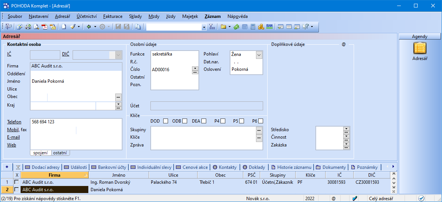Click the yellow folder toolbar icon
This screenshot has width=442, height=202.
point(223,27)
